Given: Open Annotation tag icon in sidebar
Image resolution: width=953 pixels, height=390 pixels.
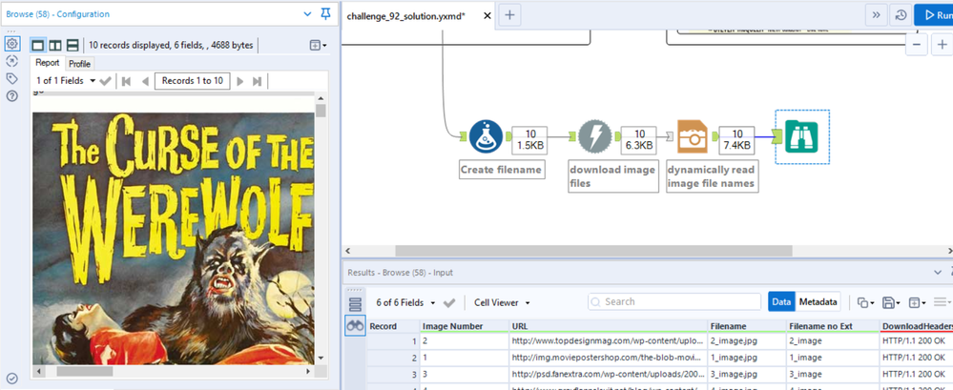Looking at the screenshot, I should (x=11, y=78).
